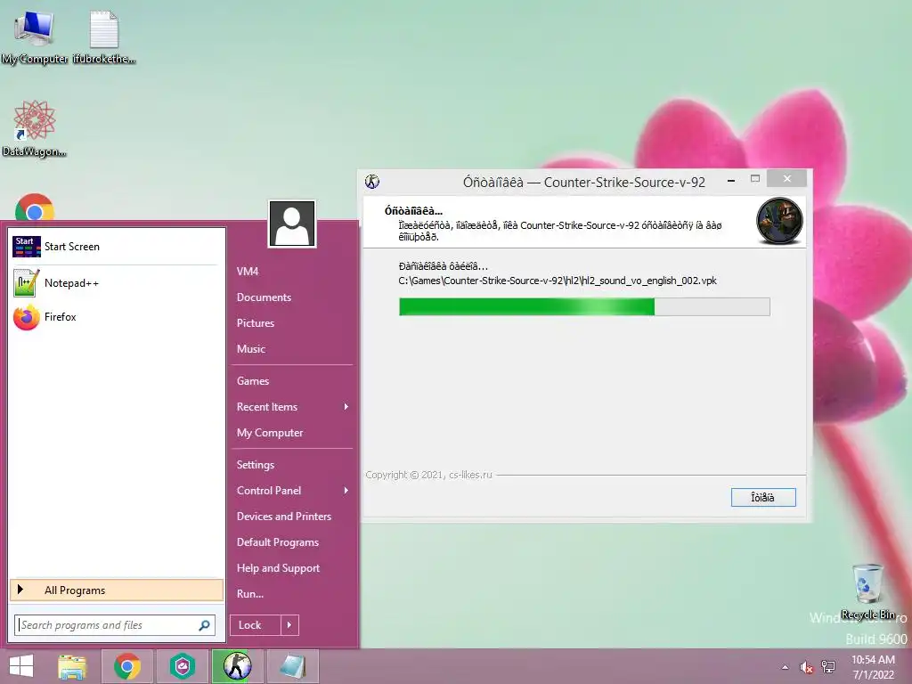Image resolution: width=912 pixels, height=684 pixels.
Task: Click the network tray icon
Action: [x=828, y=667]
